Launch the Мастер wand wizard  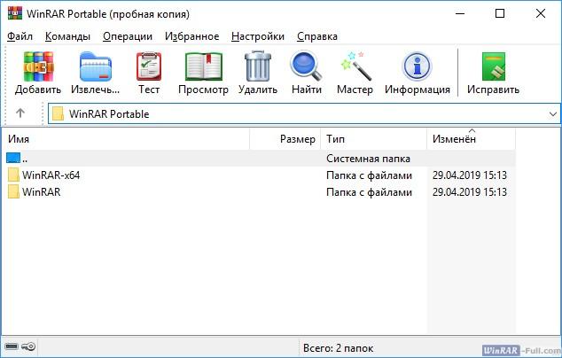point(355,66)
